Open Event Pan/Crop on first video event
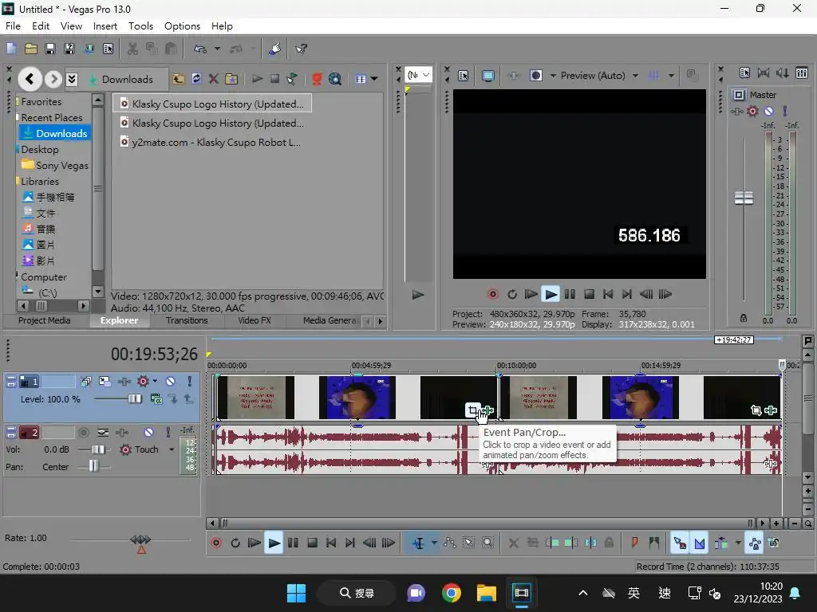Viewport: 817px width, 612px height. click(x=472, y=410)
